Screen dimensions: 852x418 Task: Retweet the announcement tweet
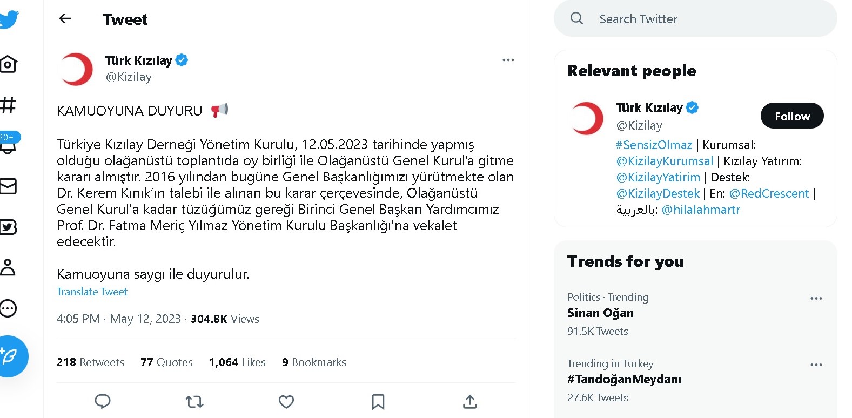pos(194,402)
